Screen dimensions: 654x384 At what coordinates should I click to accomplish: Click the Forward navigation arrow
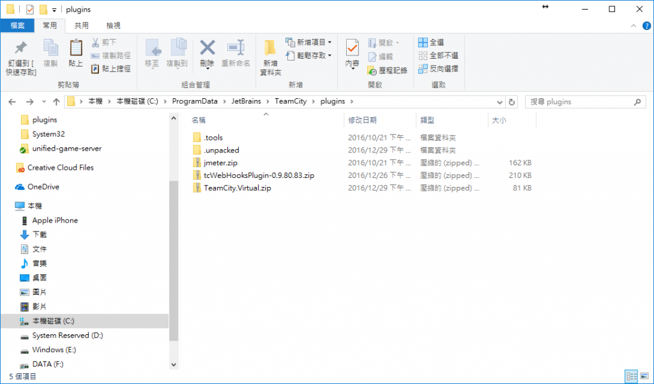point(29,101)
